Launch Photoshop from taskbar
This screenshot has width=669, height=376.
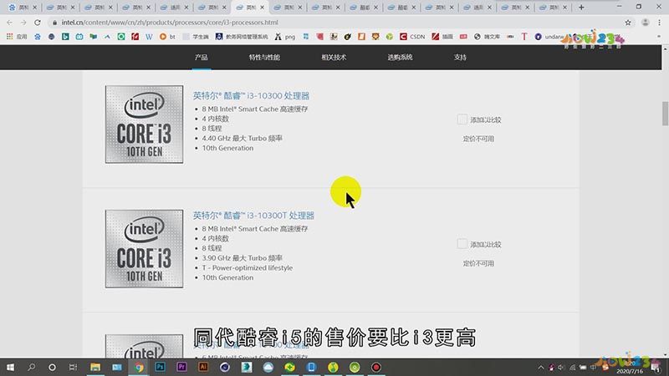tap(160, 367)
